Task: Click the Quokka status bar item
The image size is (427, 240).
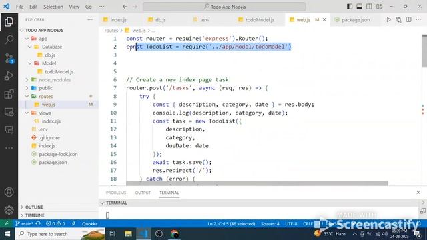Action: [89, 224]
